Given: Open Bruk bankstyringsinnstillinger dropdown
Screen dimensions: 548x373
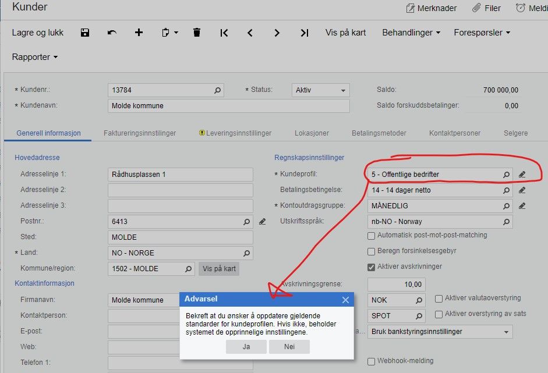Looking at the screenshot, I should point(440,332).
